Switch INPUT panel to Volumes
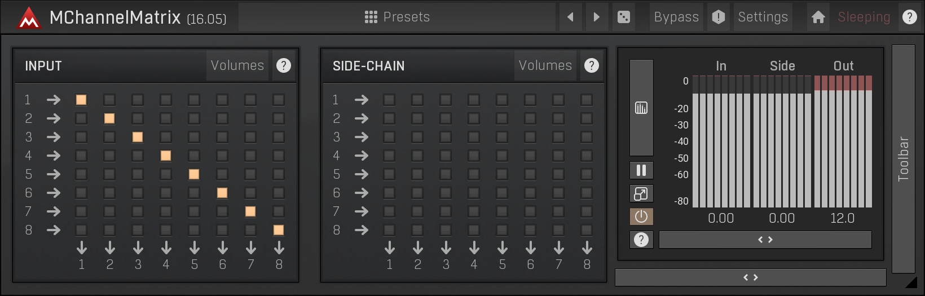925x296 pixels. tap(237, 65)
